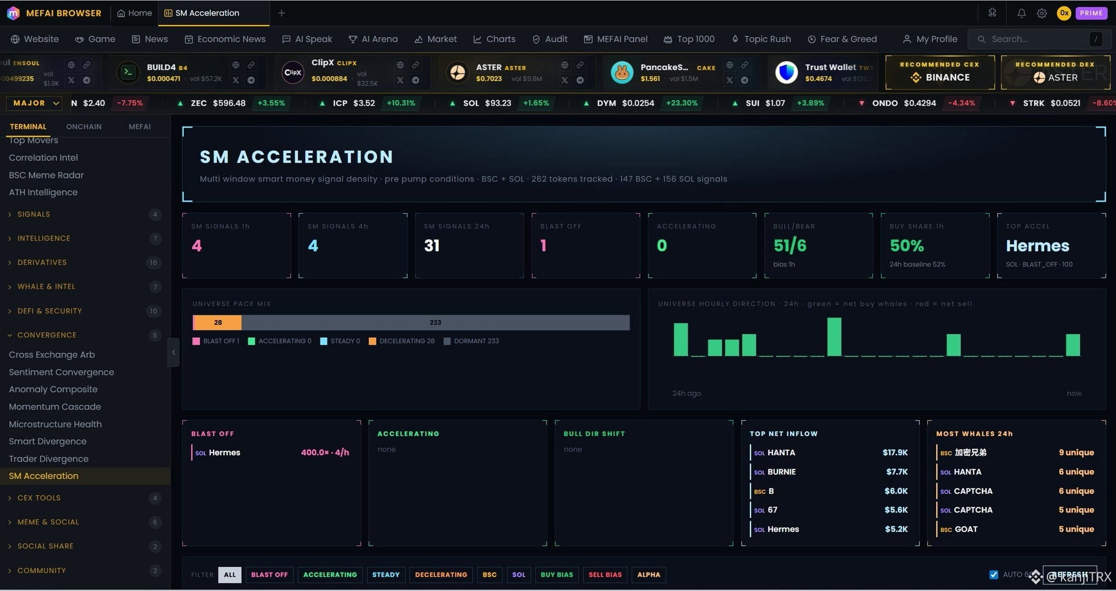Click the 0x wallet avatar
The width and height of the screenshot is (1116, 591).
pos(1064,13)
